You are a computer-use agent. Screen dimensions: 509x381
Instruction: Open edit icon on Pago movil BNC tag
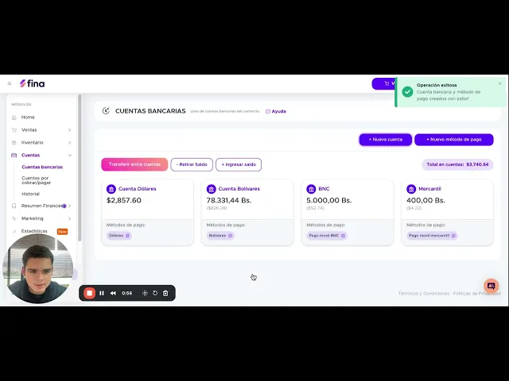point(343,236)
